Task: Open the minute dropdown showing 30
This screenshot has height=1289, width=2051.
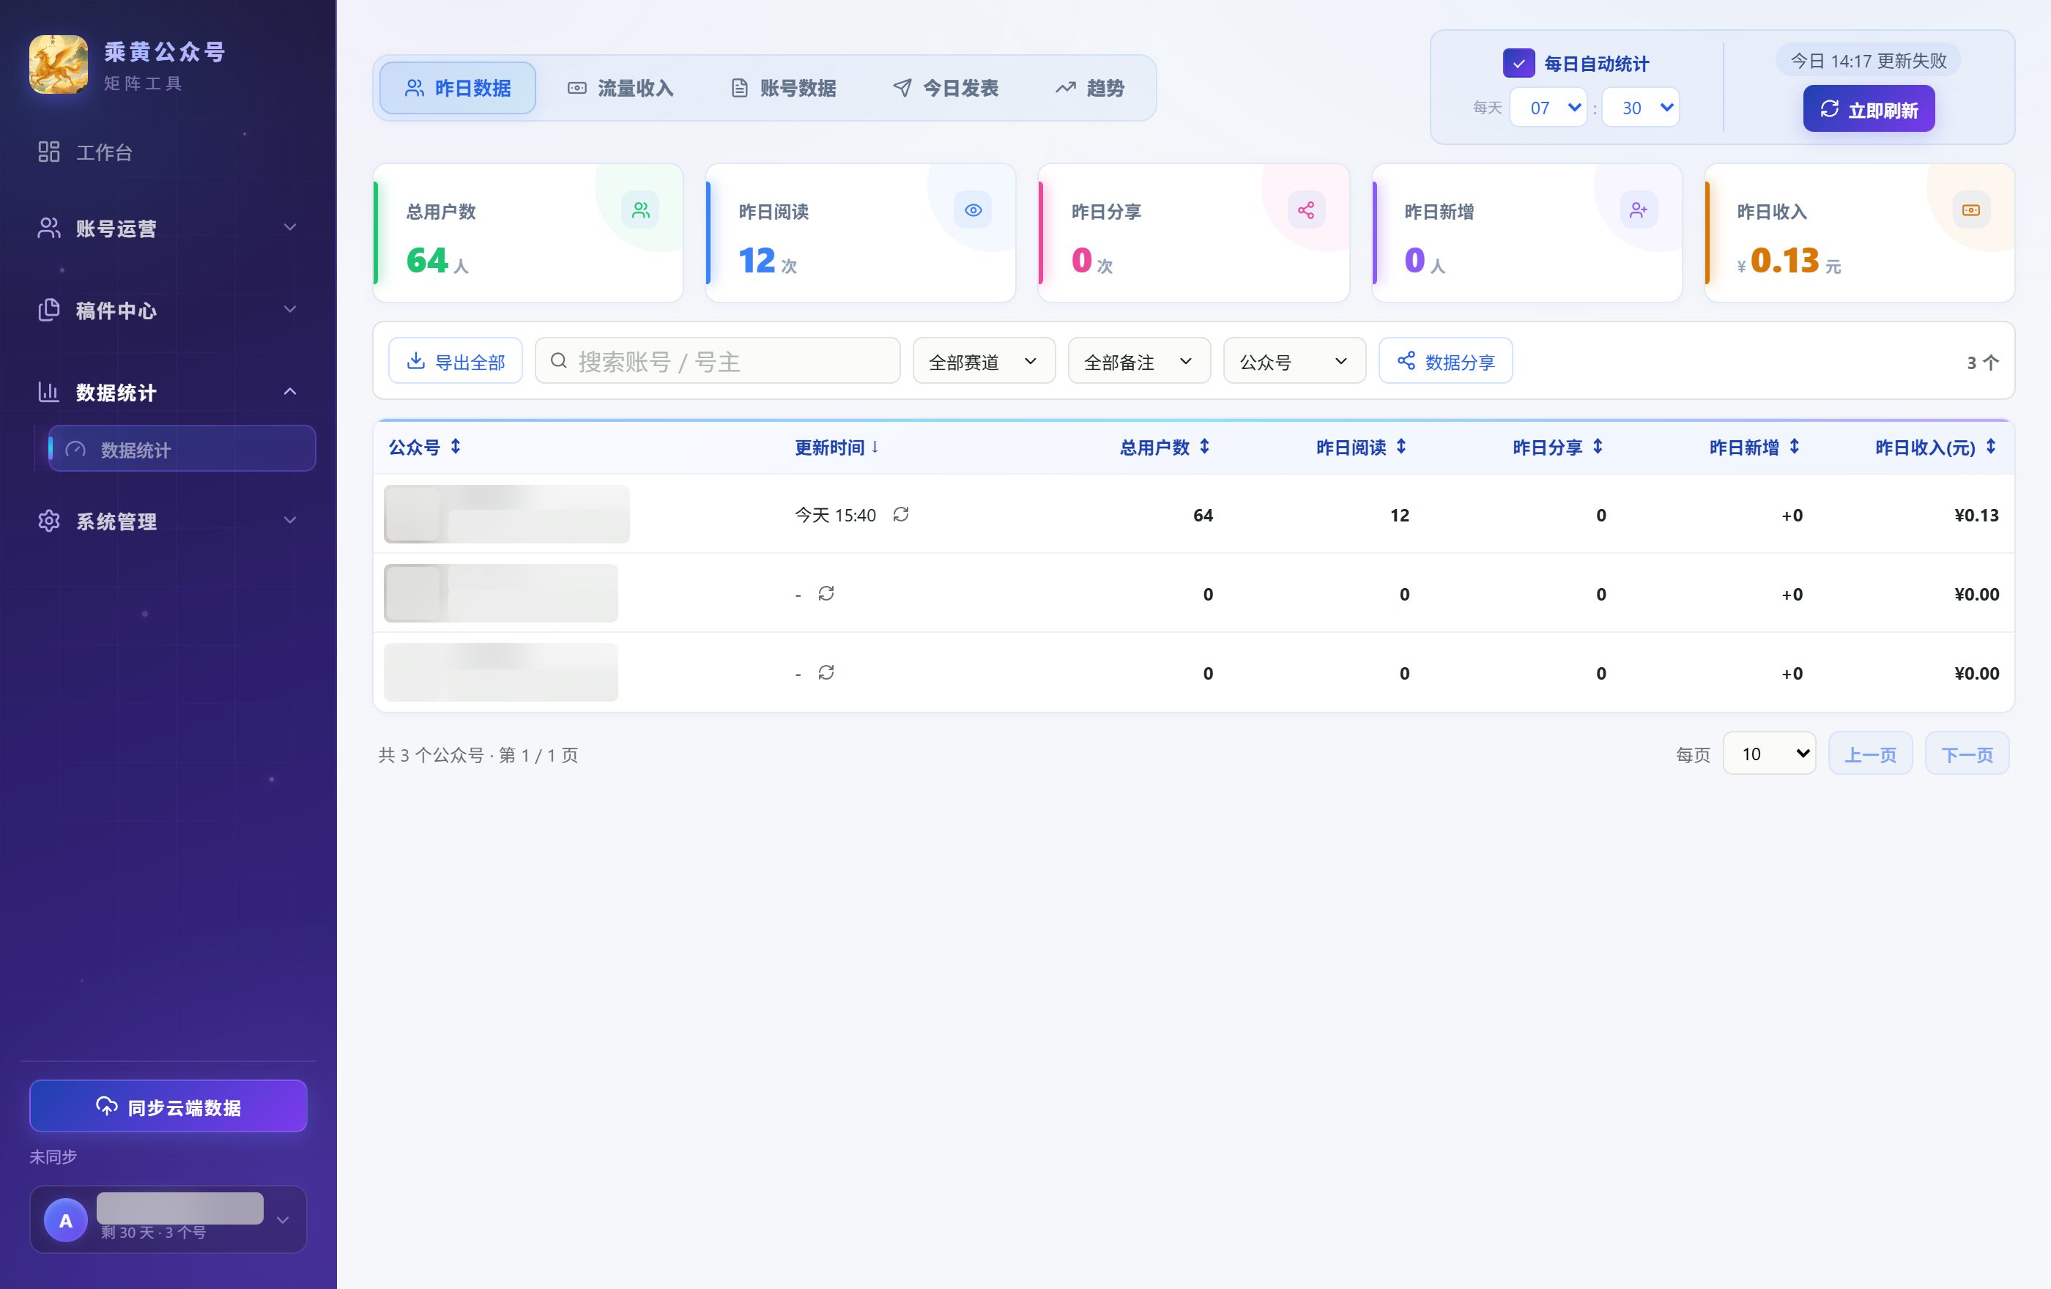Action: coord(1641,107)
